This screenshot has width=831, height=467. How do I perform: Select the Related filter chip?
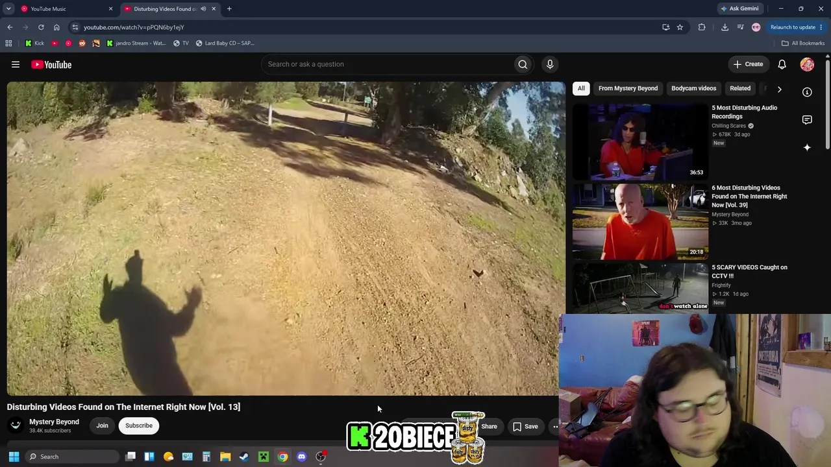(740, 88)
